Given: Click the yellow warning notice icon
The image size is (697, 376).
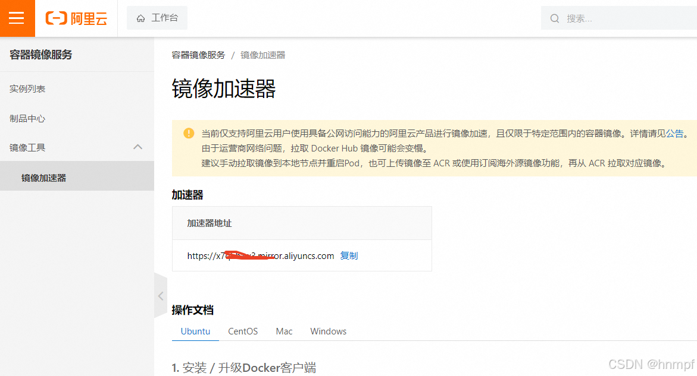Looking at the screenshot, I should click(x=189, y=133).
